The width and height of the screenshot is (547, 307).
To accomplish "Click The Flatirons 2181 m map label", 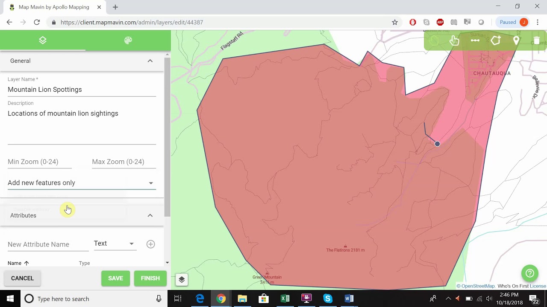I will pos(345,250).
